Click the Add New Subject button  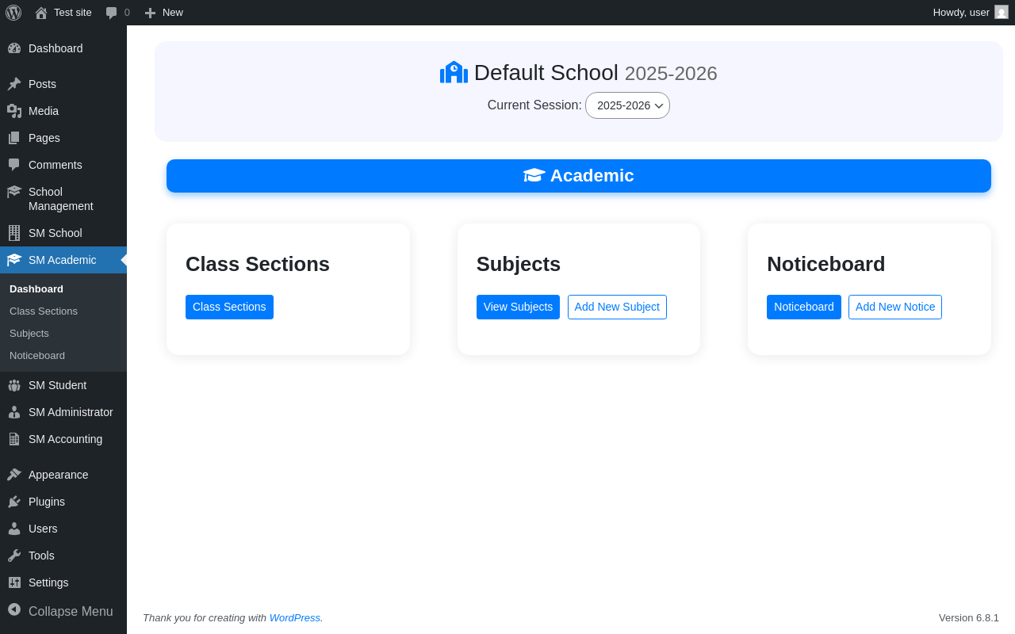click(x=617, y=307)
